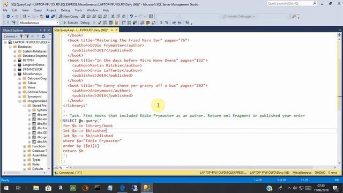Collapse the Databases tree node

[10, 47]
